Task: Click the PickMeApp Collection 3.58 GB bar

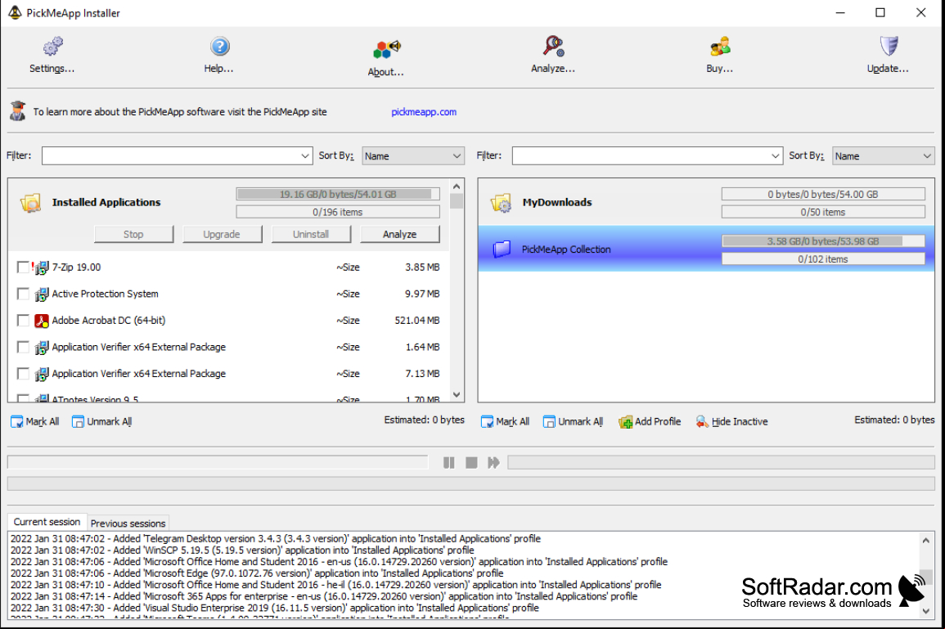Action: click(822, 241)
